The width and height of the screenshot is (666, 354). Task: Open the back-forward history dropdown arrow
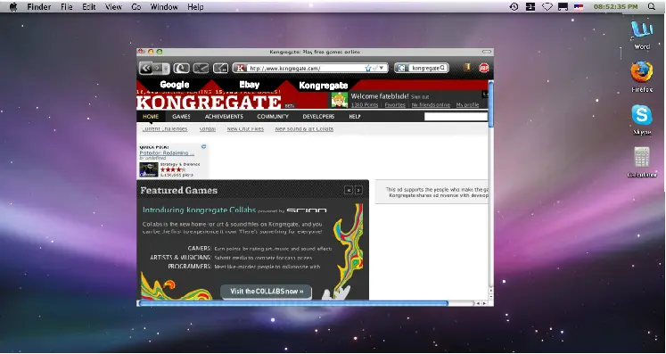point(166,68)
